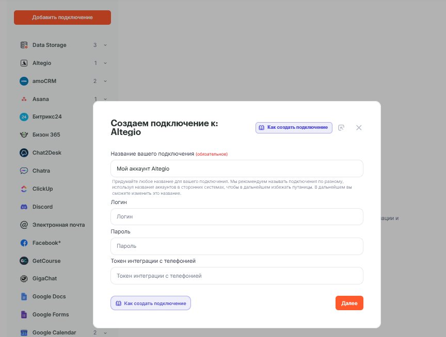Click the amoCRM logo icon
Image resolution: width=446 pixels, height=337 pixels.
coord(24,81)
